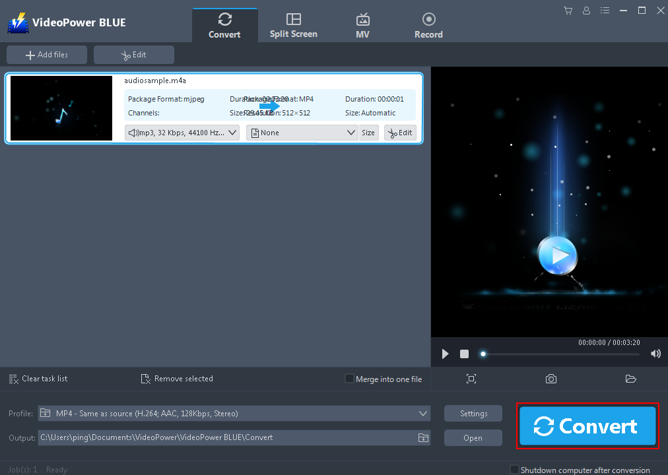Open the Output path folder browse icon
This screenshot has width=668, height=475.
coord(423,437)
